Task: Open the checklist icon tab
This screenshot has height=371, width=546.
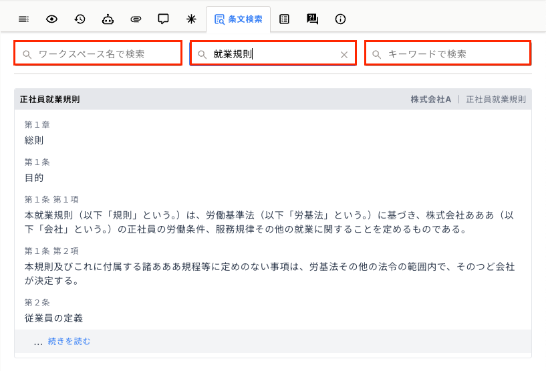Action: (x=284, y=19)
